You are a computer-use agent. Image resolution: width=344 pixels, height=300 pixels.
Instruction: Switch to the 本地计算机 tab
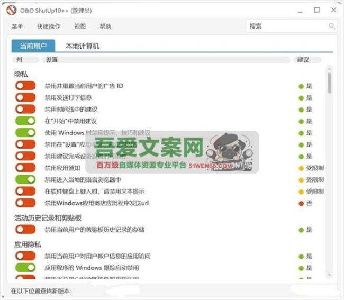pyautogui.click(x=82, y=46)
